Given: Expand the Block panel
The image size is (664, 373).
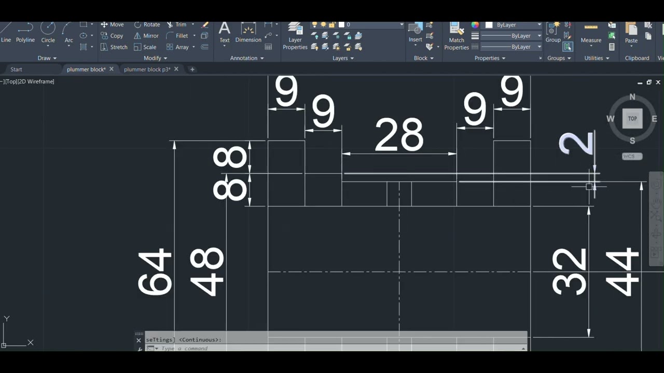Looking at the screenshot, I should [424, 58].
